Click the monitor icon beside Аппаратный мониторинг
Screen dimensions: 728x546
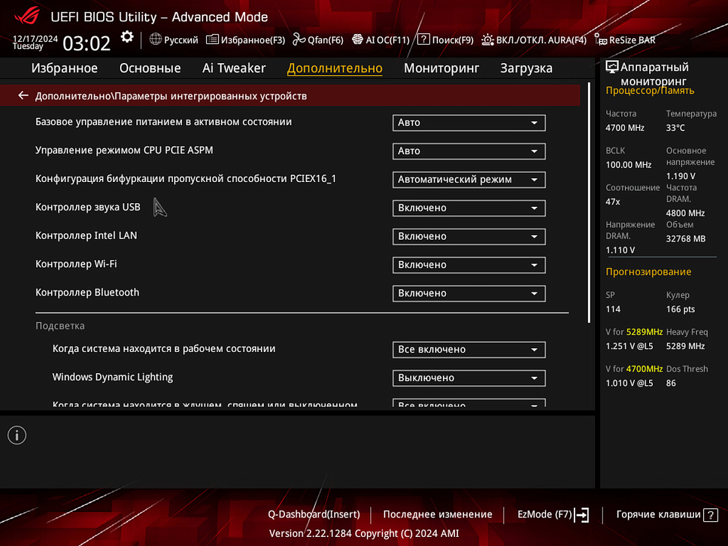pyautogui.click(x=612, y=67)
